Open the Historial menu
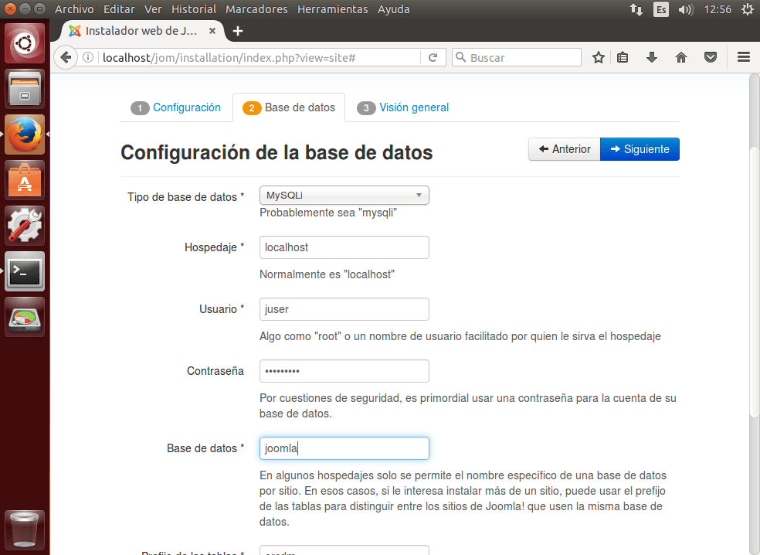 click(194, 9)
